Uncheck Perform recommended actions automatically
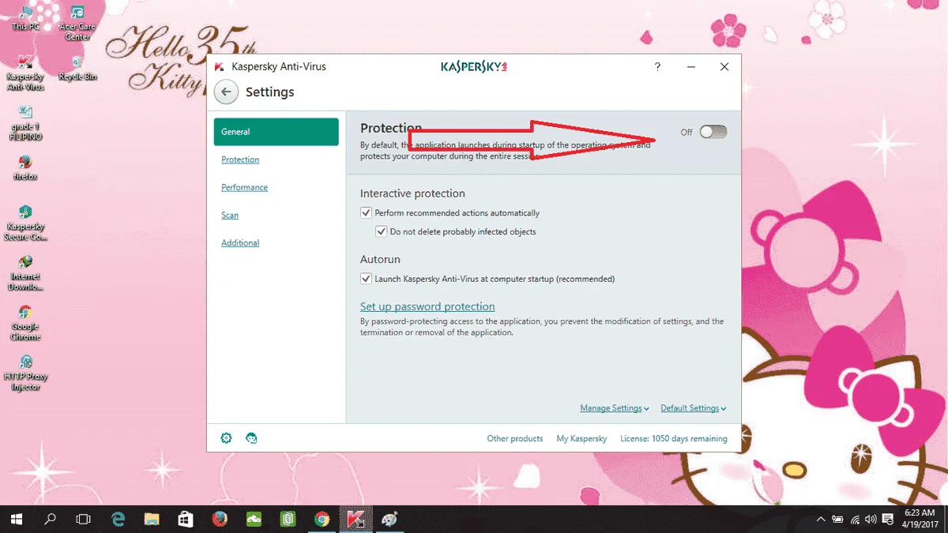The image size is (948, 533). coord(366,212)
